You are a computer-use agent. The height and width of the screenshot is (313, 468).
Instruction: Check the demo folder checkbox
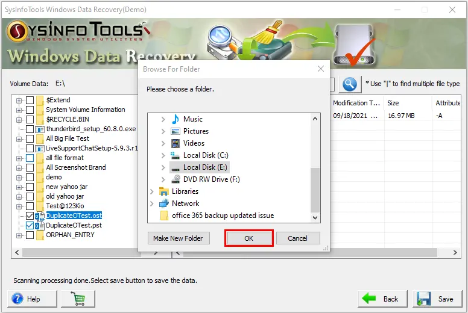(x=30, y=178)
